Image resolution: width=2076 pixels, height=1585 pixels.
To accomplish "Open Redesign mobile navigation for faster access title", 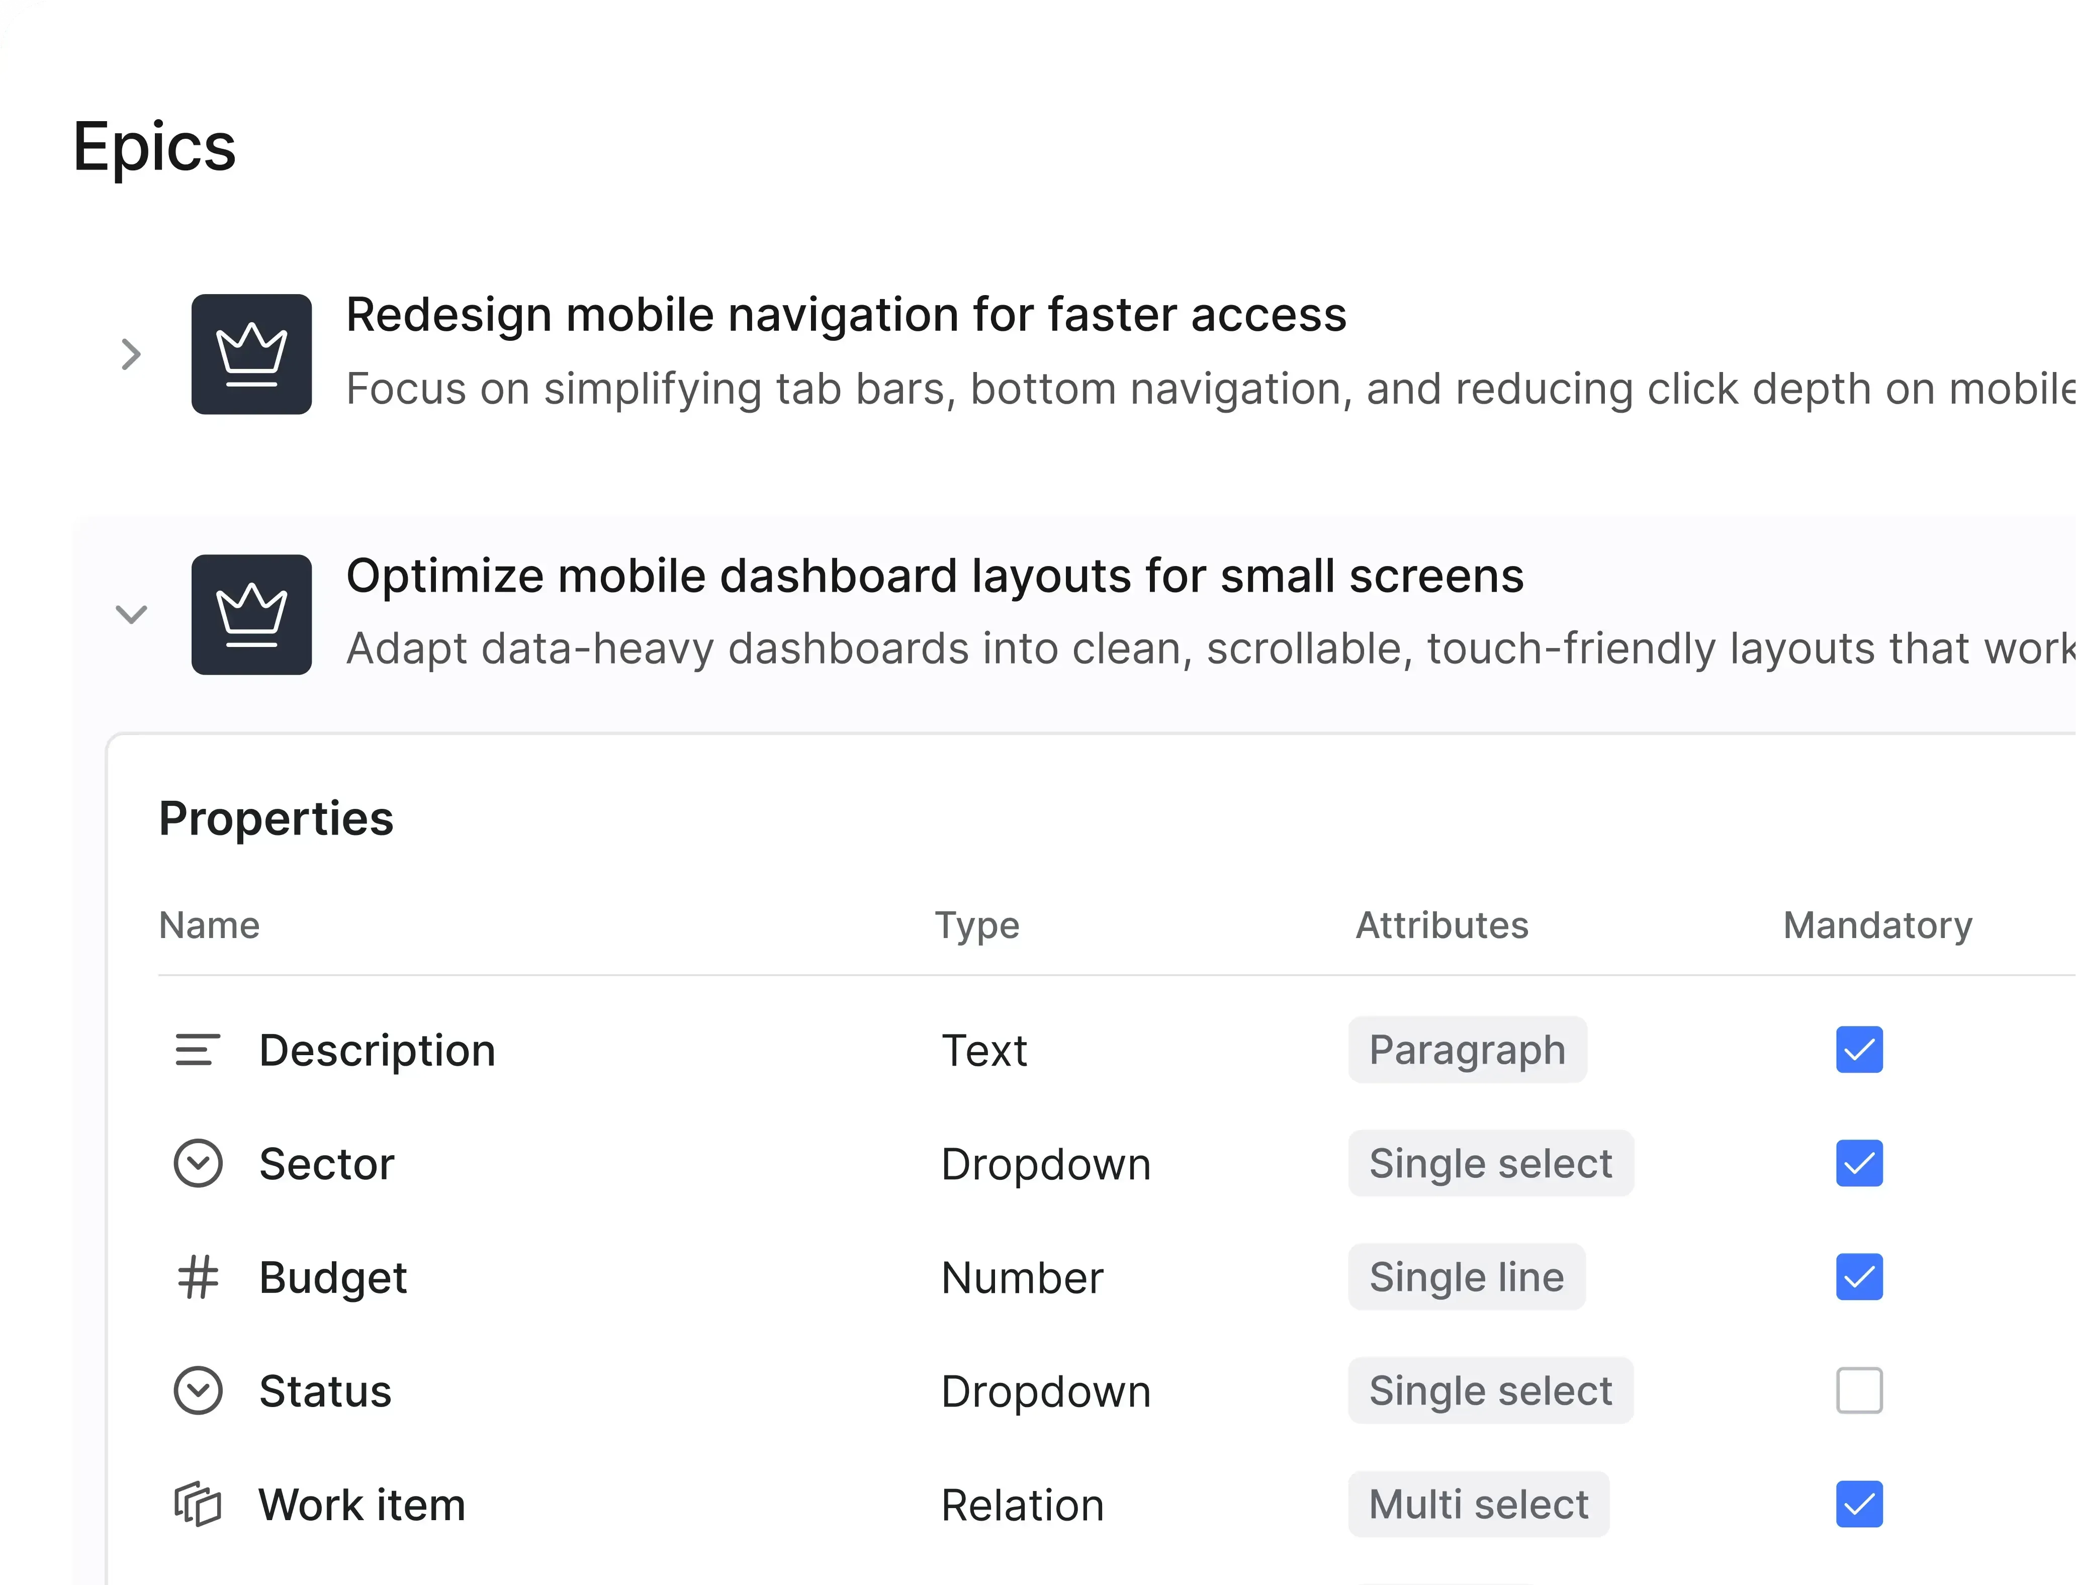I will [846, 315].
